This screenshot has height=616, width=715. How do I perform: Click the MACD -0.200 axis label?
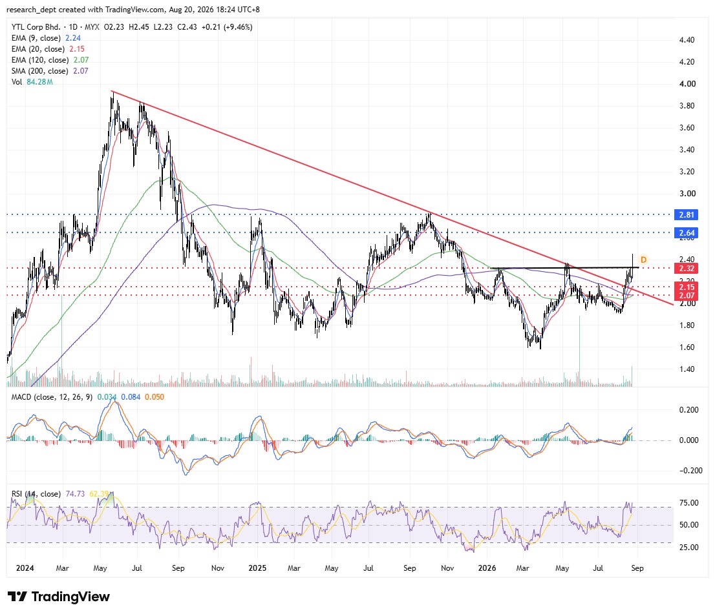coord(691,470)
